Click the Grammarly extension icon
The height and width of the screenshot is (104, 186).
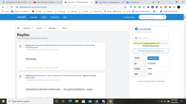[139, 7]
